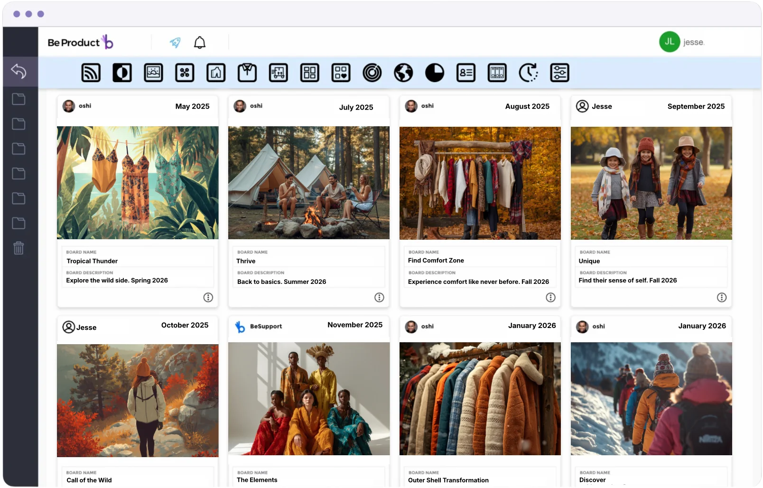763x488 pixels.
Task: Click the Tropical Thunder board name field
Action: pyautogui.click(x=138, y=257)
